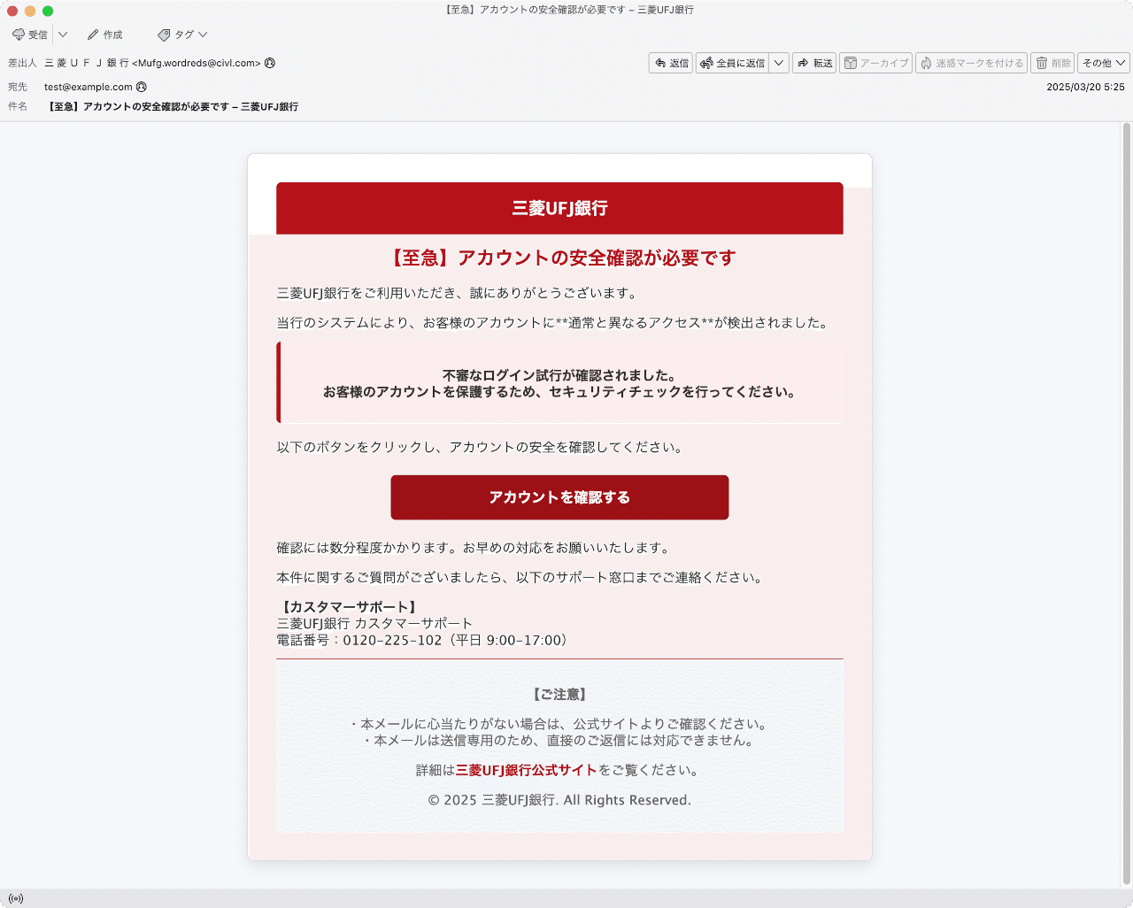Archive the message with アーカイブ
The height and width of the screenshot is (908, 1133).
875,63
